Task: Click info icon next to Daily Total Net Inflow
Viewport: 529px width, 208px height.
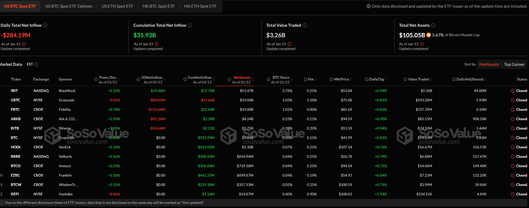Action: pos(45,25)
